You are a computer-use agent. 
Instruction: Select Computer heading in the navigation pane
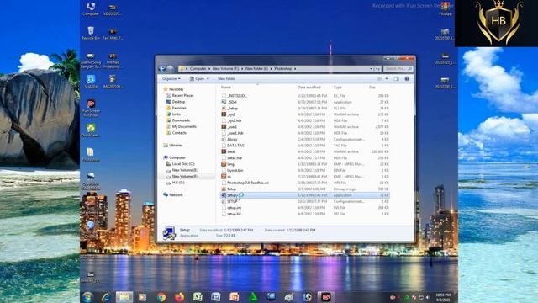[174, 157]
